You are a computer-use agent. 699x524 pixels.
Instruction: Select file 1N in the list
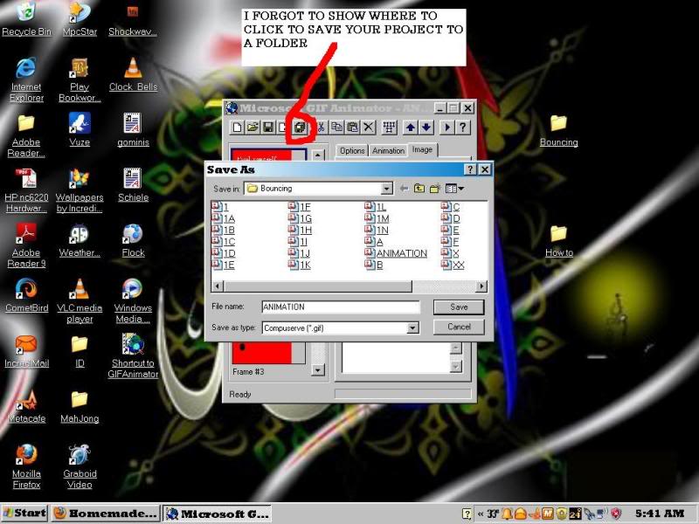click(377, 230)
